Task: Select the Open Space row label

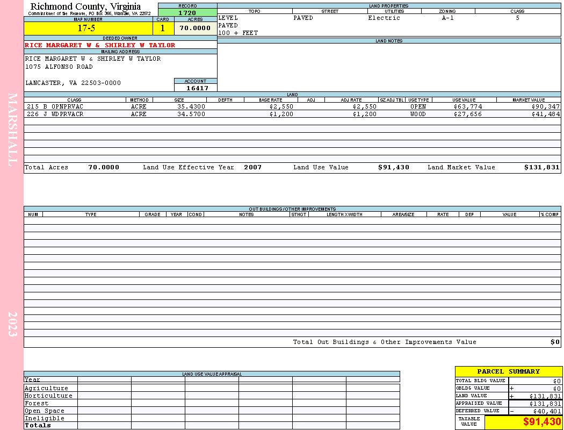Action: 45,411
